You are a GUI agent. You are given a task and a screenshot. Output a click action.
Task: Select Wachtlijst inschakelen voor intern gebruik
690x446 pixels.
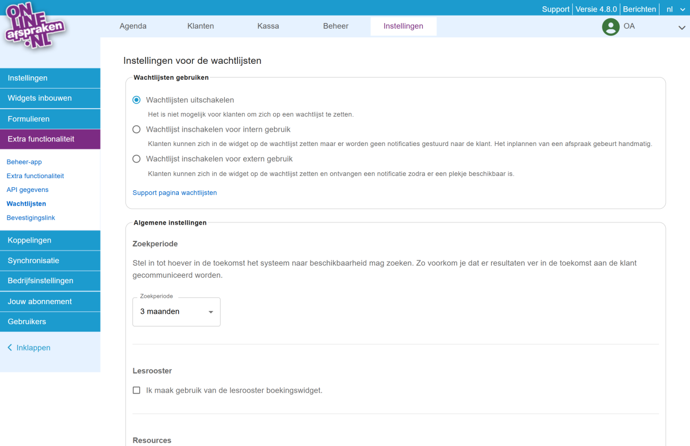[136, 129]
